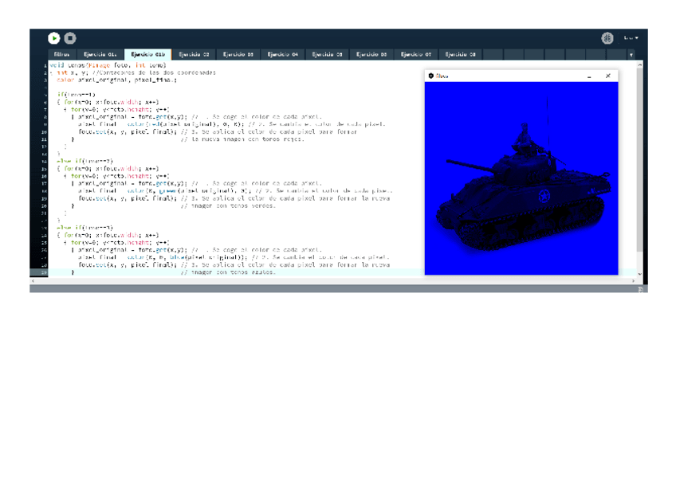
Task: Open the Ejercicio 08 tab
Action: 461,55
